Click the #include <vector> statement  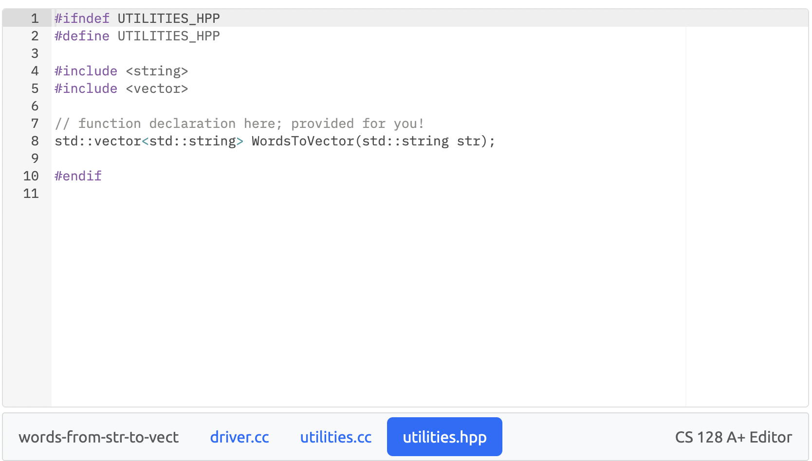click(x=121, y=88)
